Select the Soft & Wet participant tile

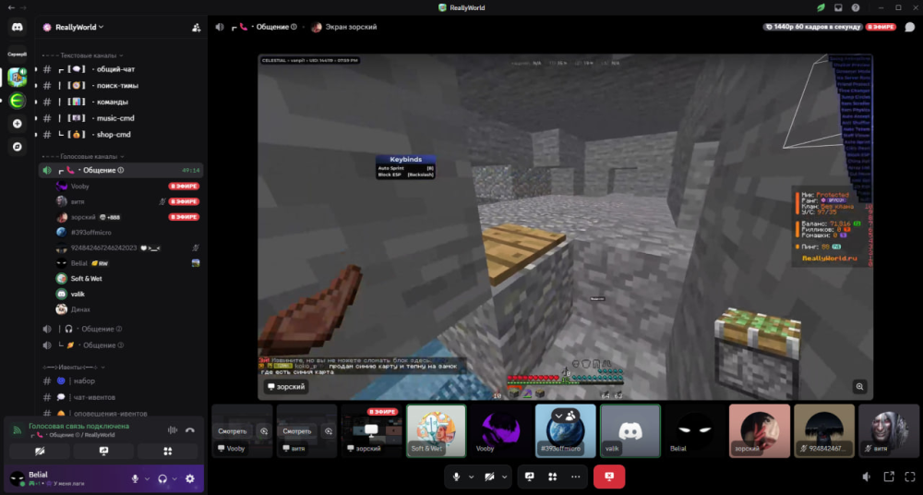437,430
